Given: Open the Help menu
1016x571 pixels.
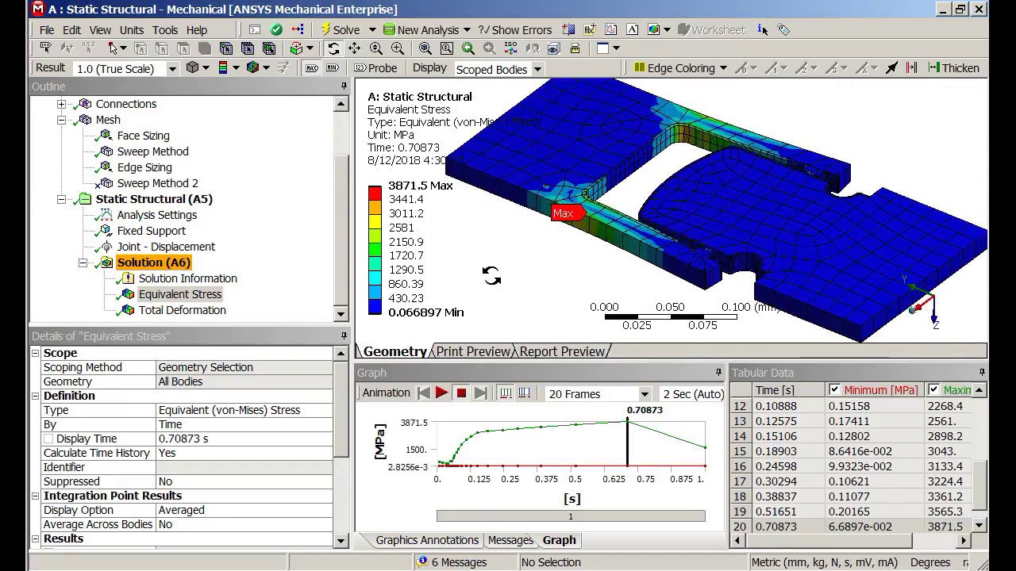Looking at the screenshot, I should (197, 30).
